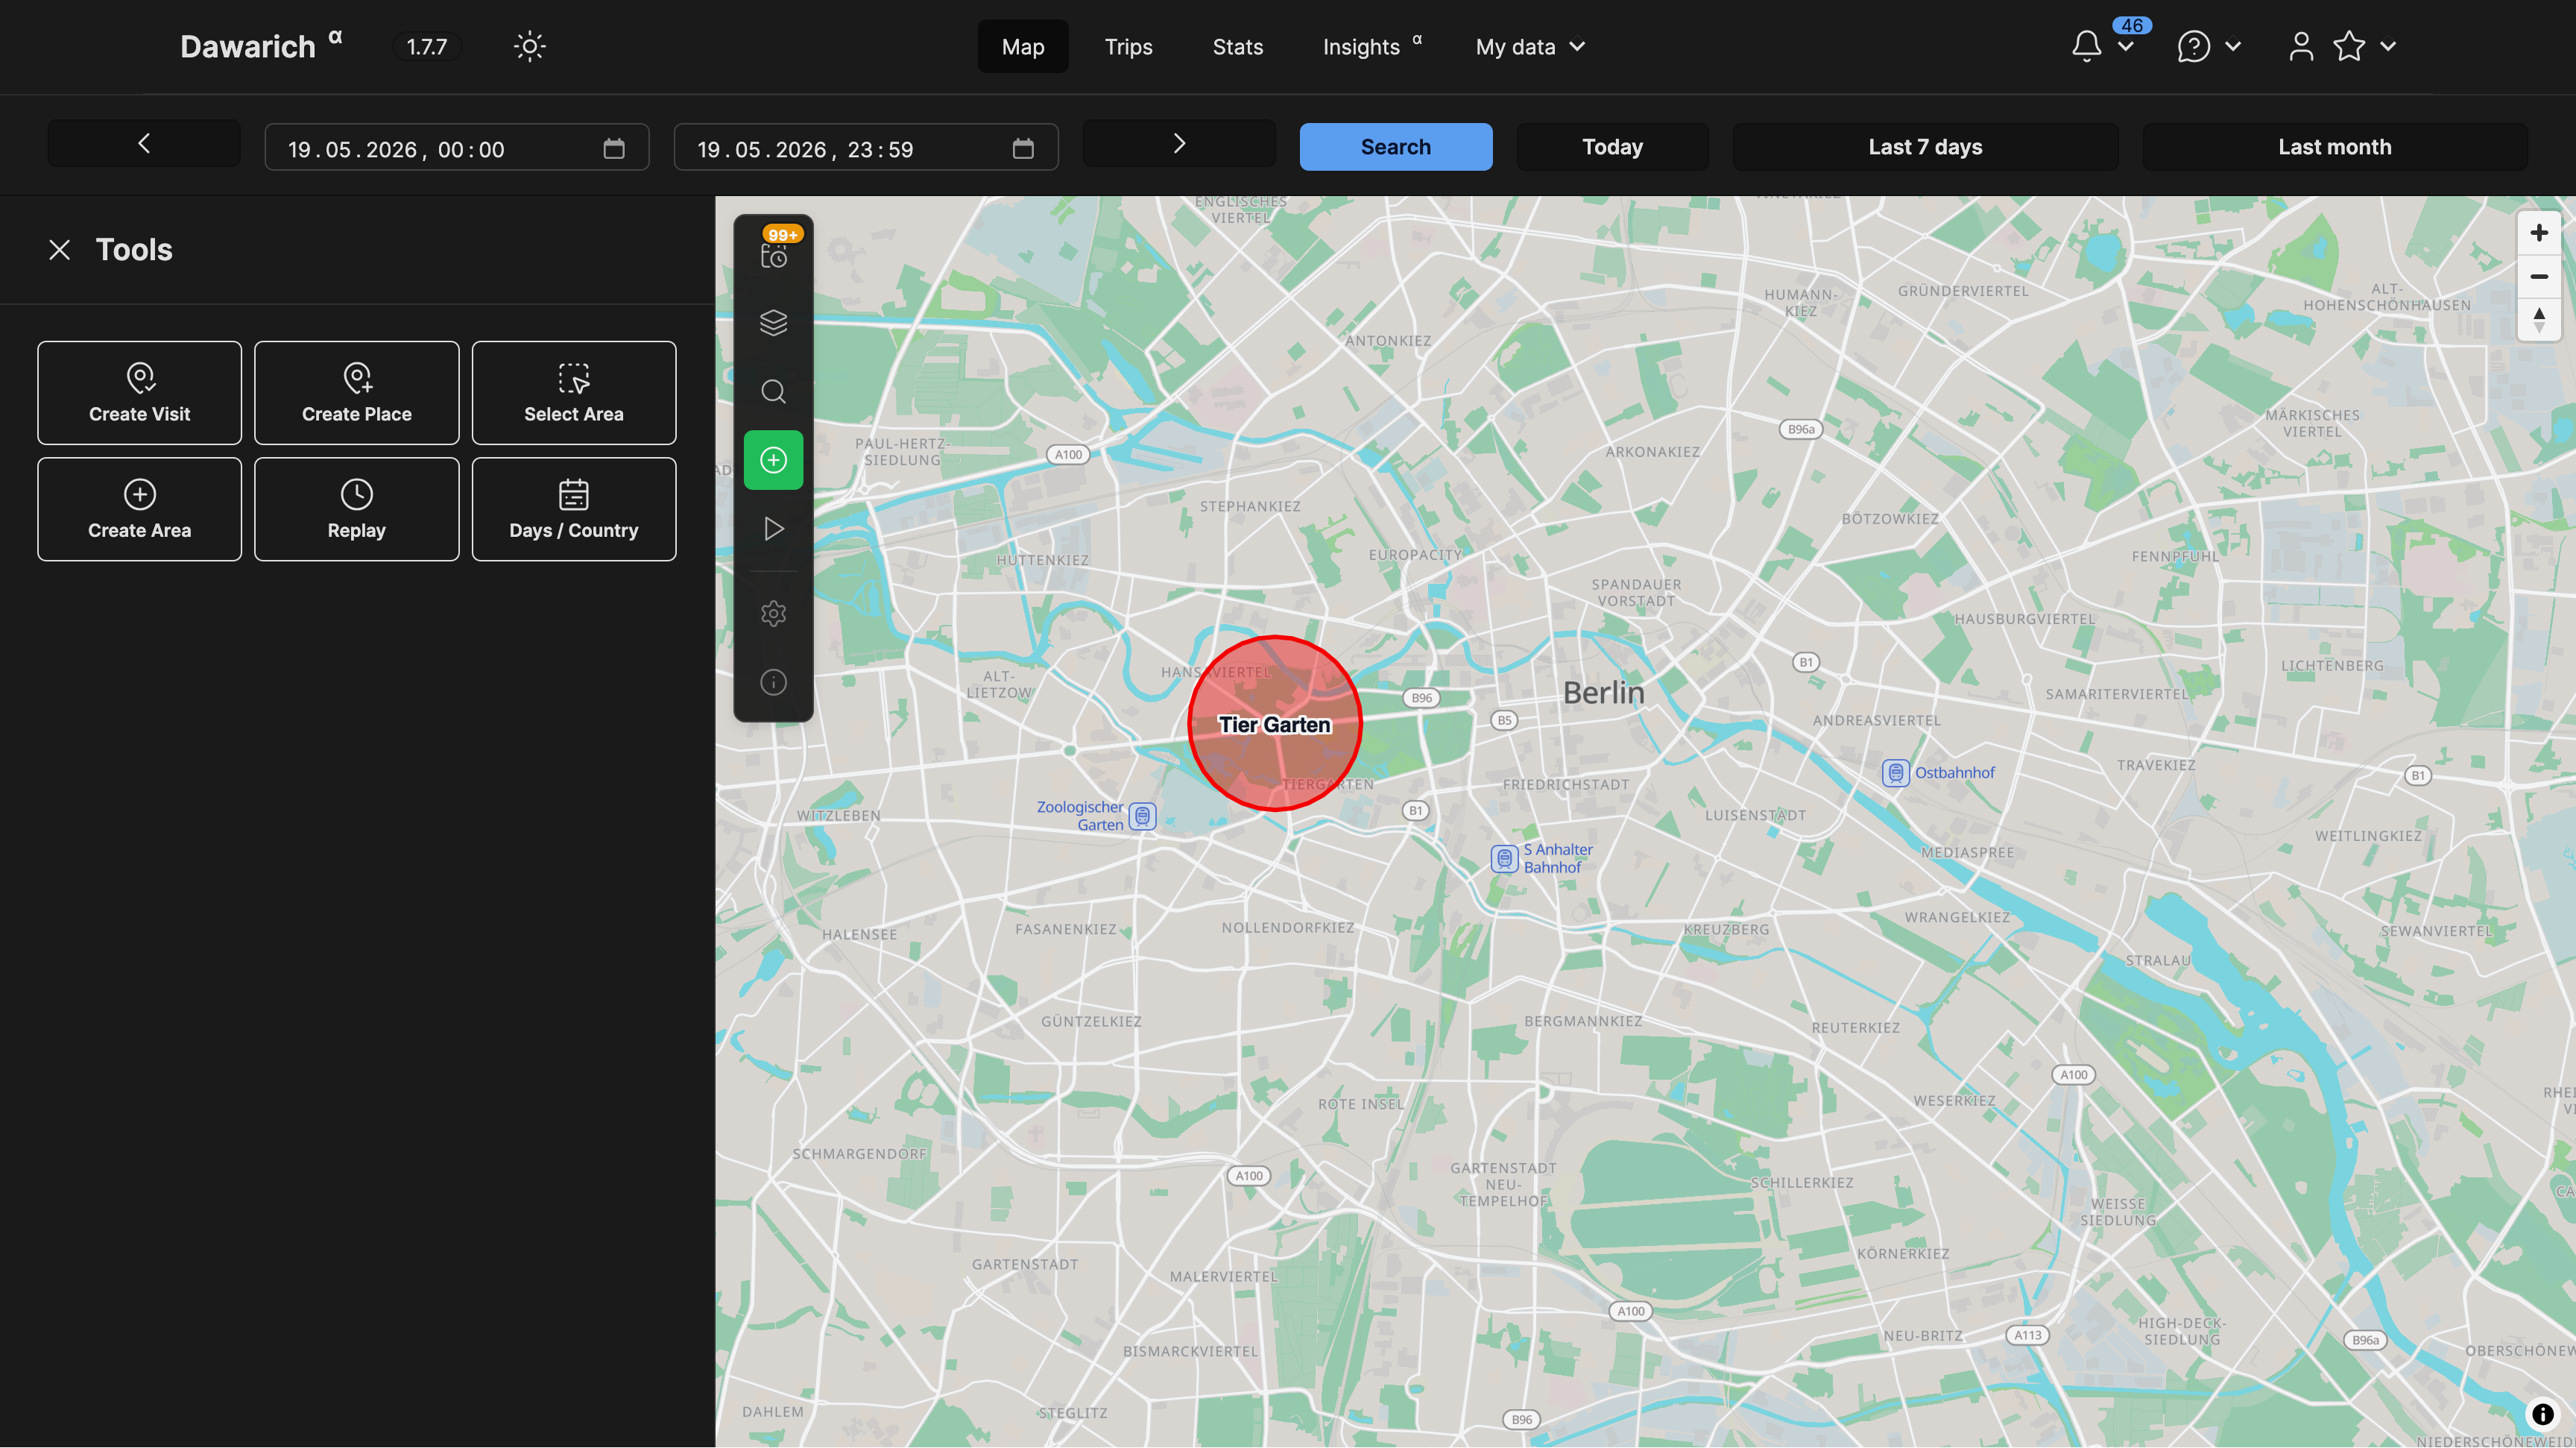Switch to the Trips tab

pos(1128,47)
